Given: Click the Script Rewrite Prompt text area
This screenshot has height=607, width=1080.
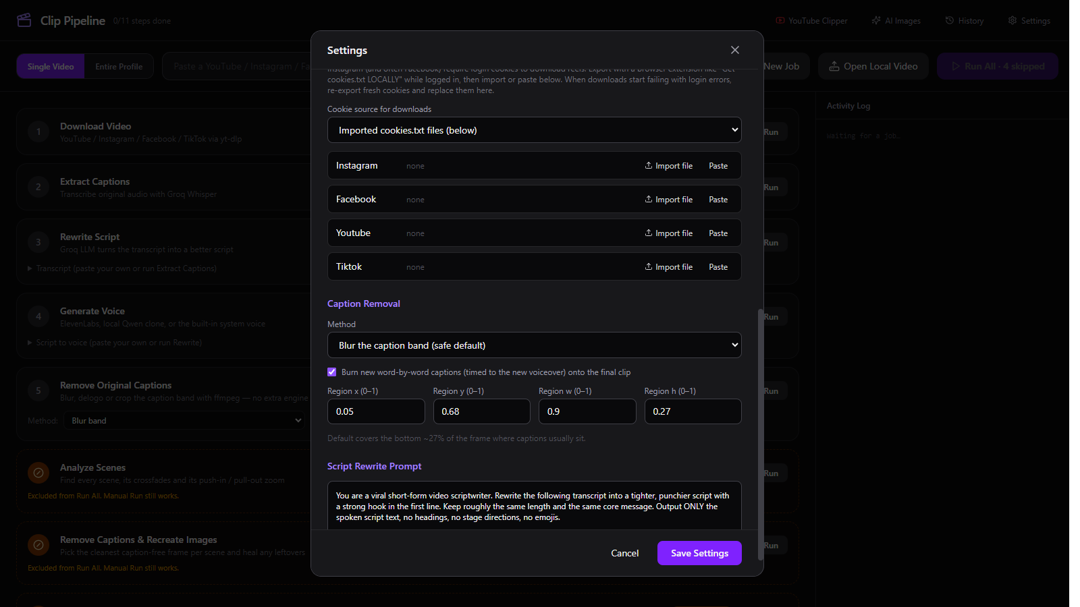Looking at the screenshot, I should [x=534, y=506].
